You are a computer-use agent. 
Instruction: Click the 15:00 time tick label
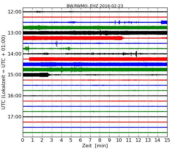(x=15, y=75)
